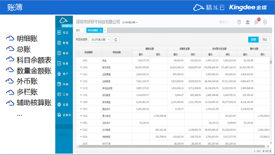
Task: Open the 王小二 user dropdown
Action: (224, 22)
